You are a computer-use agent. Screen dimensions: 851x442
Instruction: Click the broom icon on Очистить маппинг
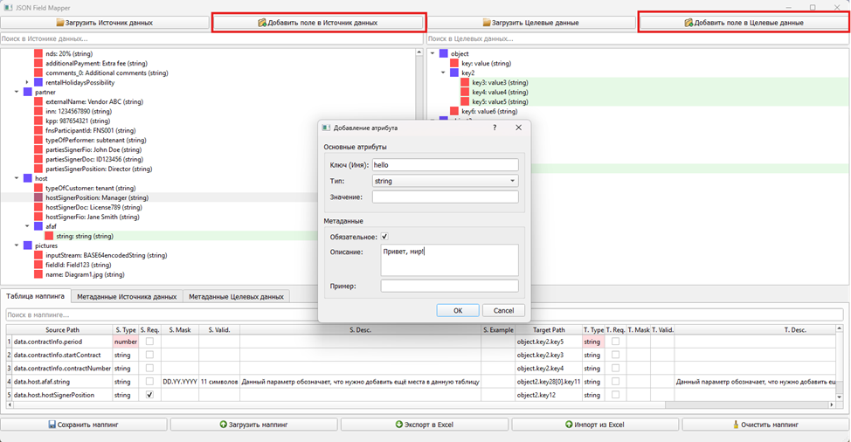736,425
